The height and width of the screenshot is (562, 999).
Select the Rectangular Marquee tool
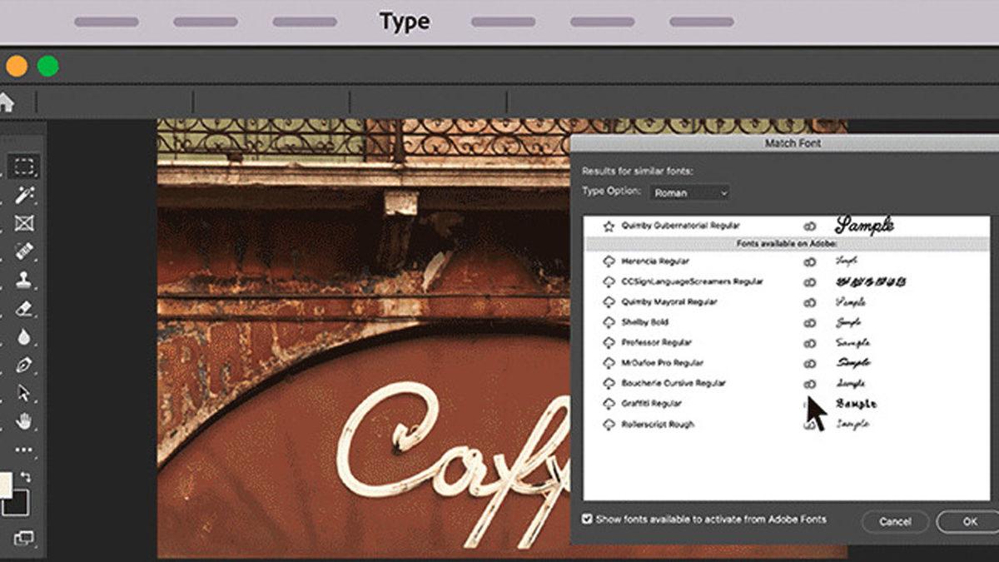pos(25,167)
